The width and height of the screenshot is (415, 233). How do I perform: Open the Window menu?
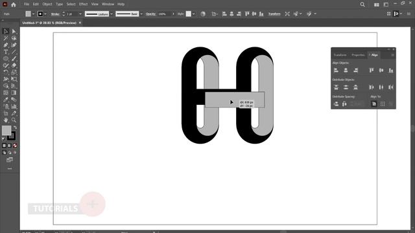coord(108,5)
